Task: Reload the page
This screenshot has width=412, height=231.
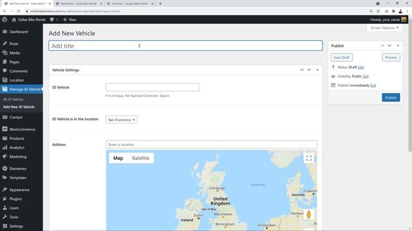Action: (19, 12)
